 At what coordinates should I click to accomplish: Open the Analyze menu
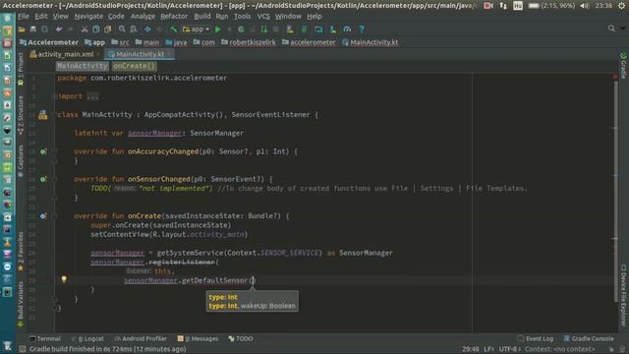click(143, 17)
